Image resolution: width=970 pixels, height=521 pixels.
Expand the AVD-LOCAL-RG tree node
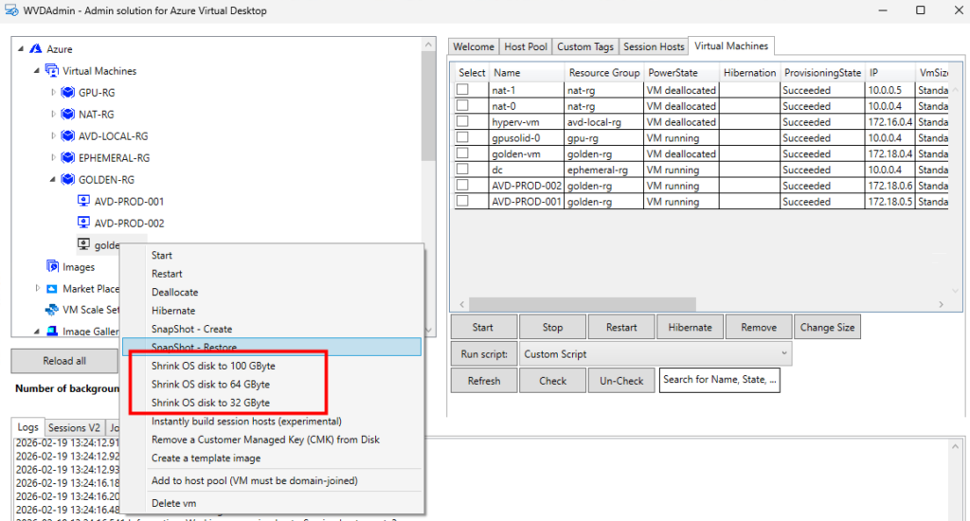(53, 136)
